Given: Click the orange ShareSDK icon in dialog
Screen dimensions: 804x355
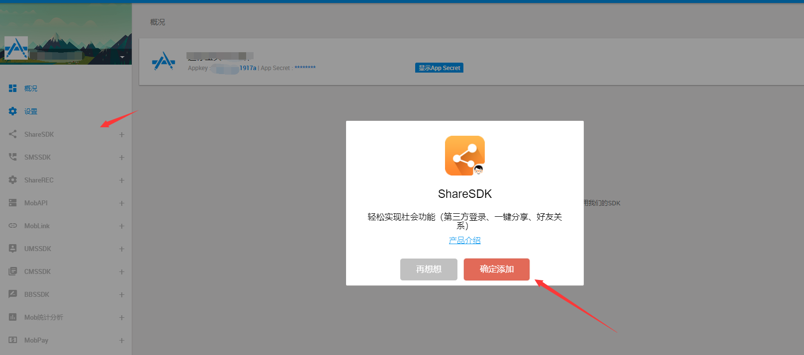Looking at the screenshot, I should tap(465, 156).
